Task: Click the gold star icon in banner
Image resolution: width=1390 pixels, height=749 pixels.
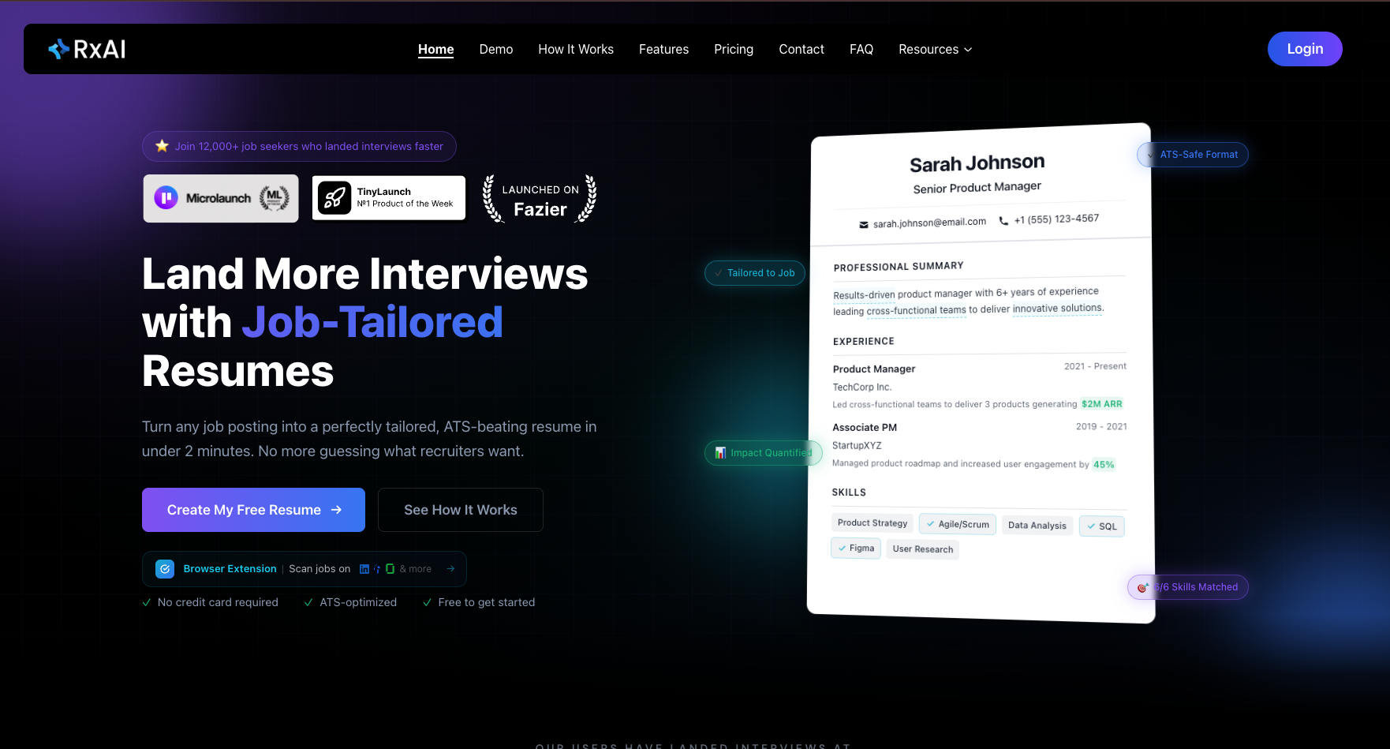Action: click(162, 146)
